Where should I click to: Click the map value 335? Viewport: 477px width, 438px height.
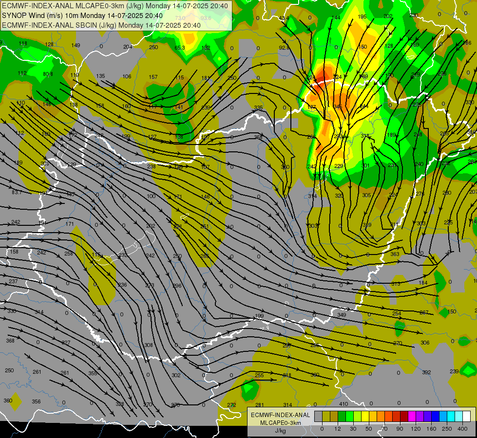[x=258, y=108]
